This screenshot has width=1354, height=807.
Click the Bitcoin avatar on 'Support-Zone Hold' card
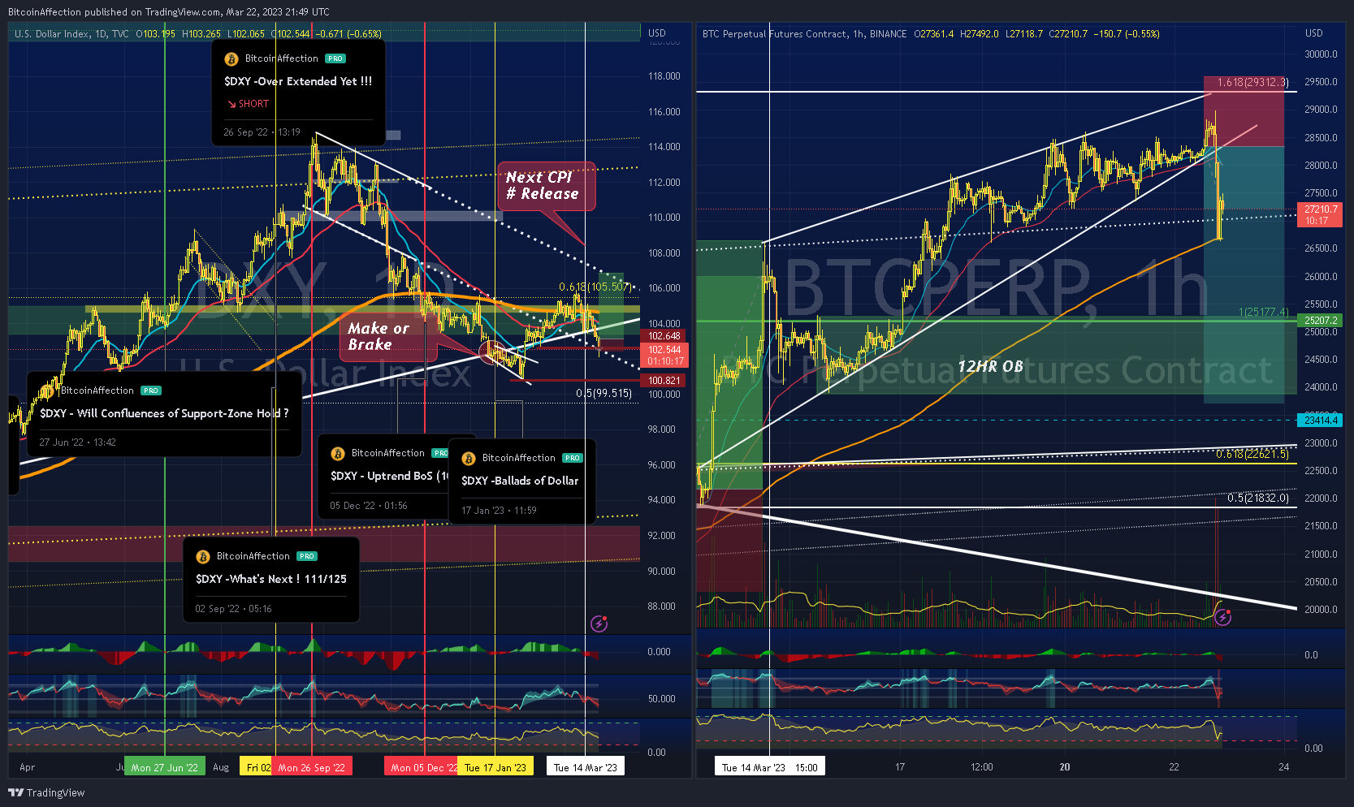click(47, 391)
